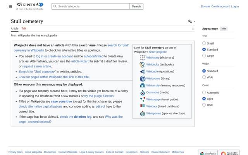This screenshot has height=155, width=248.
Task: Open the case sensitive link
Action: (x=61, y=102)
